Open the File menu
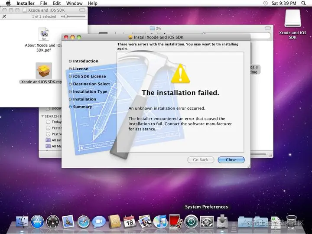This screenshot has height=234, width=312. click(x=44, y=3)
